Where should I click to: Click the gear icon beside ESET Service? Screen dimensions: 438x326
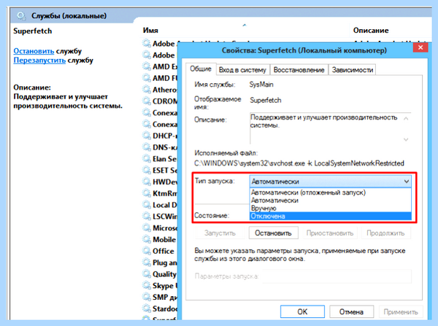point(147,170)
